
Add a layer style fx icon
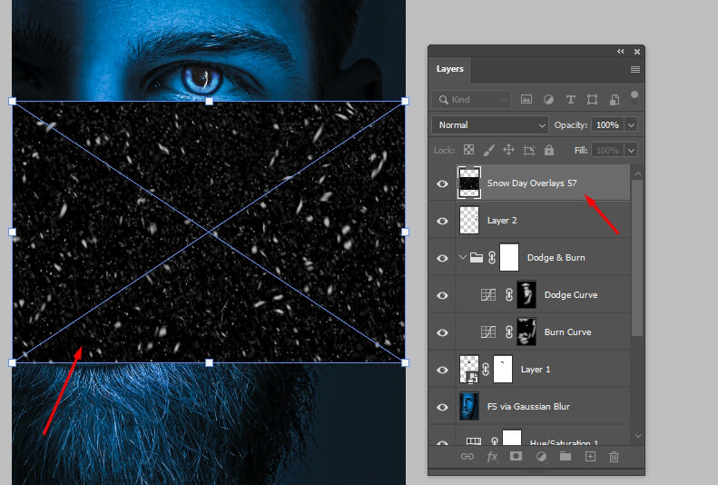(492, 457)
